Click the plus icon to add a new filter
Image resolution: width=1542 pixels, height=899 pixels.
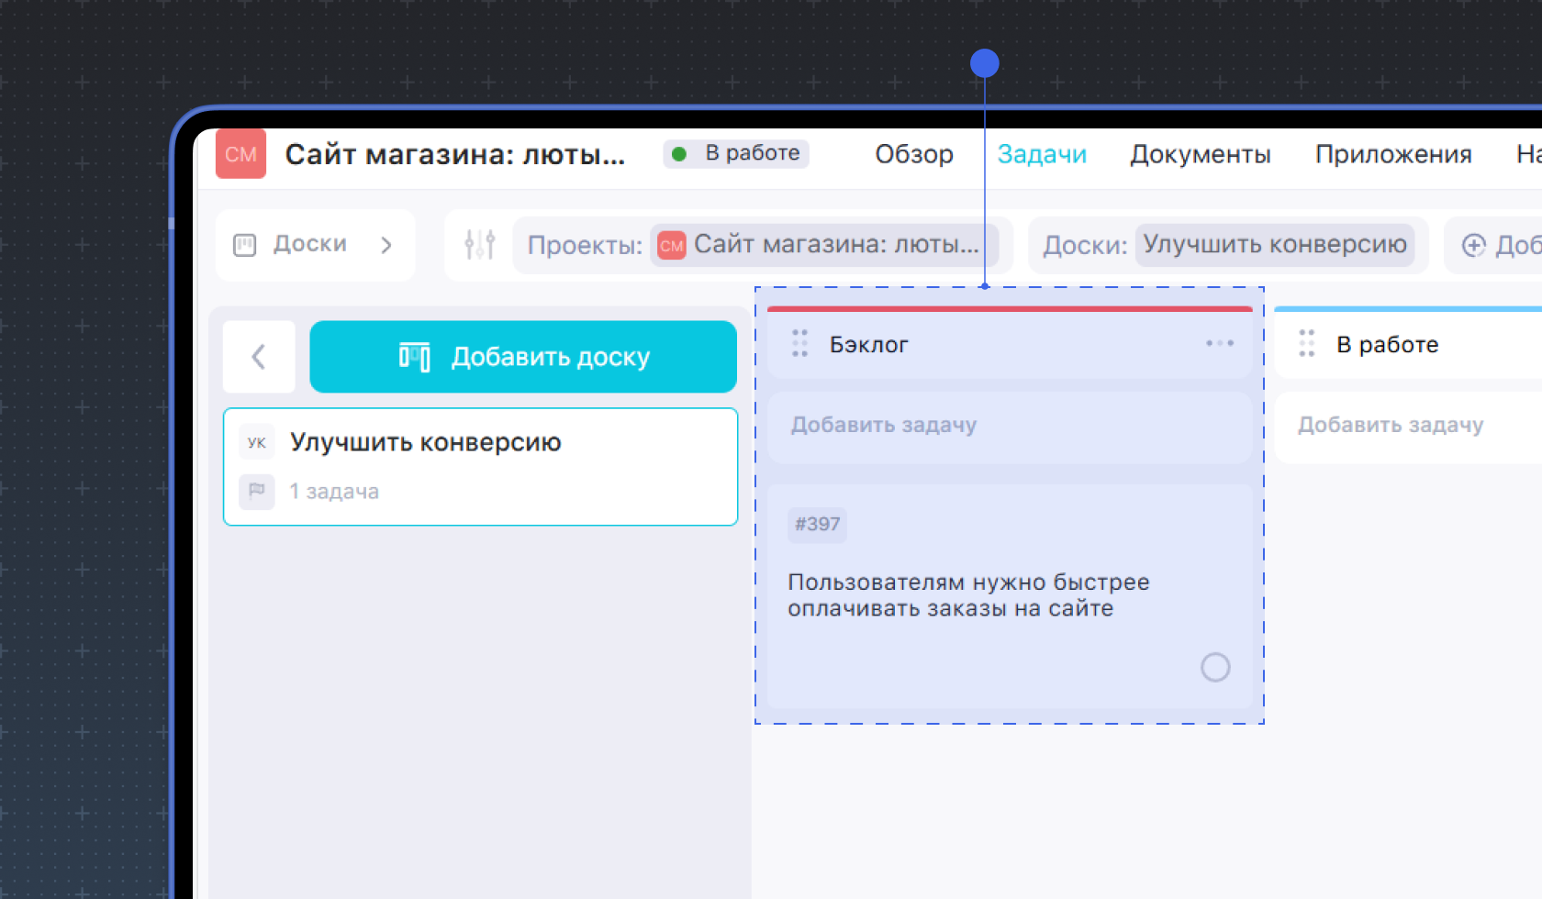1474,245
